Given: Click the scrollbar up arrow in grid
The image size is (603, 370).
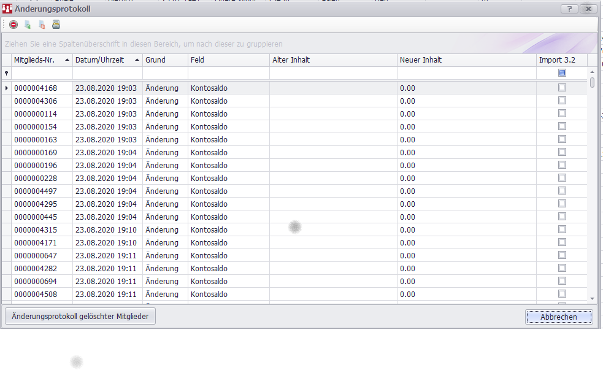Looking at the screenshot, I should 592,72.
